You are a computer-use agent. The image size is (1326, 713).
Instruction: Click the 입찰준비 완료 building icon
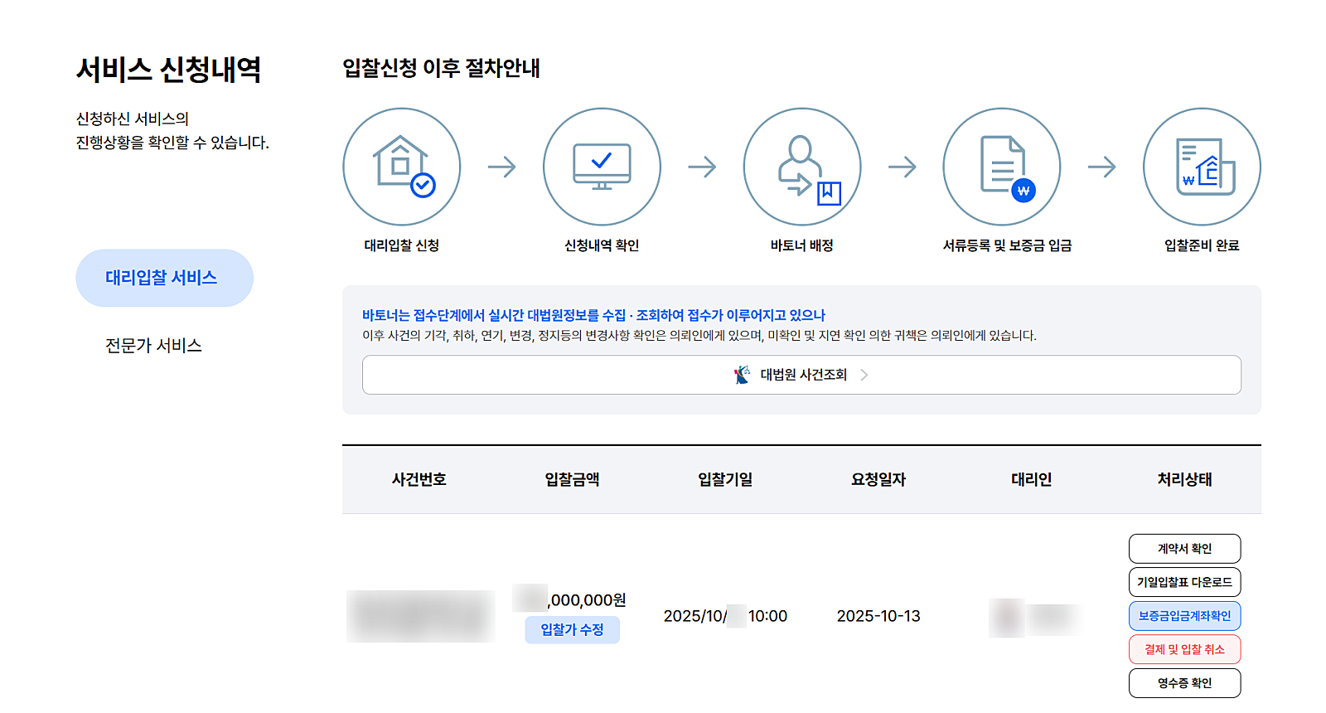tap(1202, 167)
